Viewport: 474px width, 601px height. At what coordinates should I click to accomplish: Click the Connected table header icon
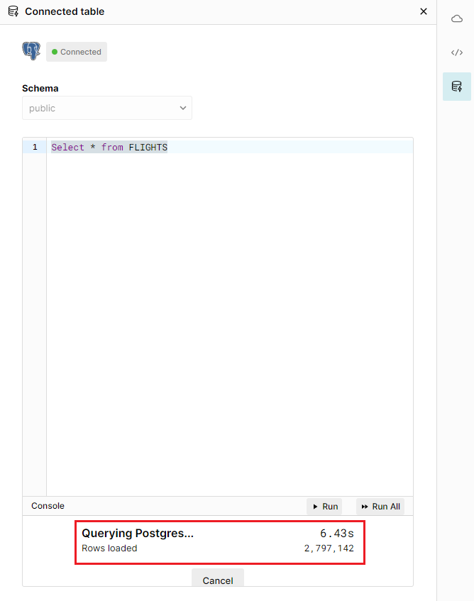(x=13, y=11)
